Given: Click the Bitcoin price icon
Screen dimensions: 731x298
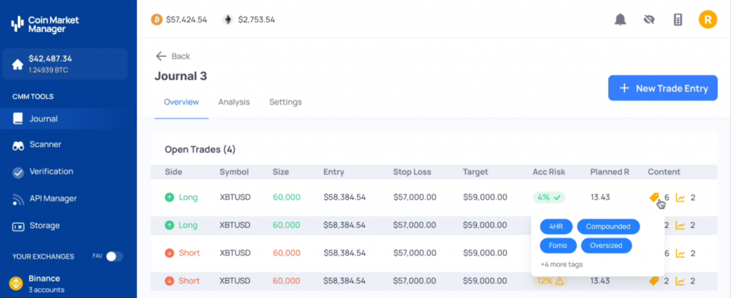Looking at the screenshot, I should (156, 19).
